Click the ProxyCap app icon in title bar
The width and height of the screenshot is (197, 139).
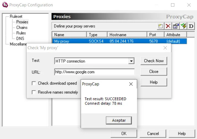click(x=5, y=5)
